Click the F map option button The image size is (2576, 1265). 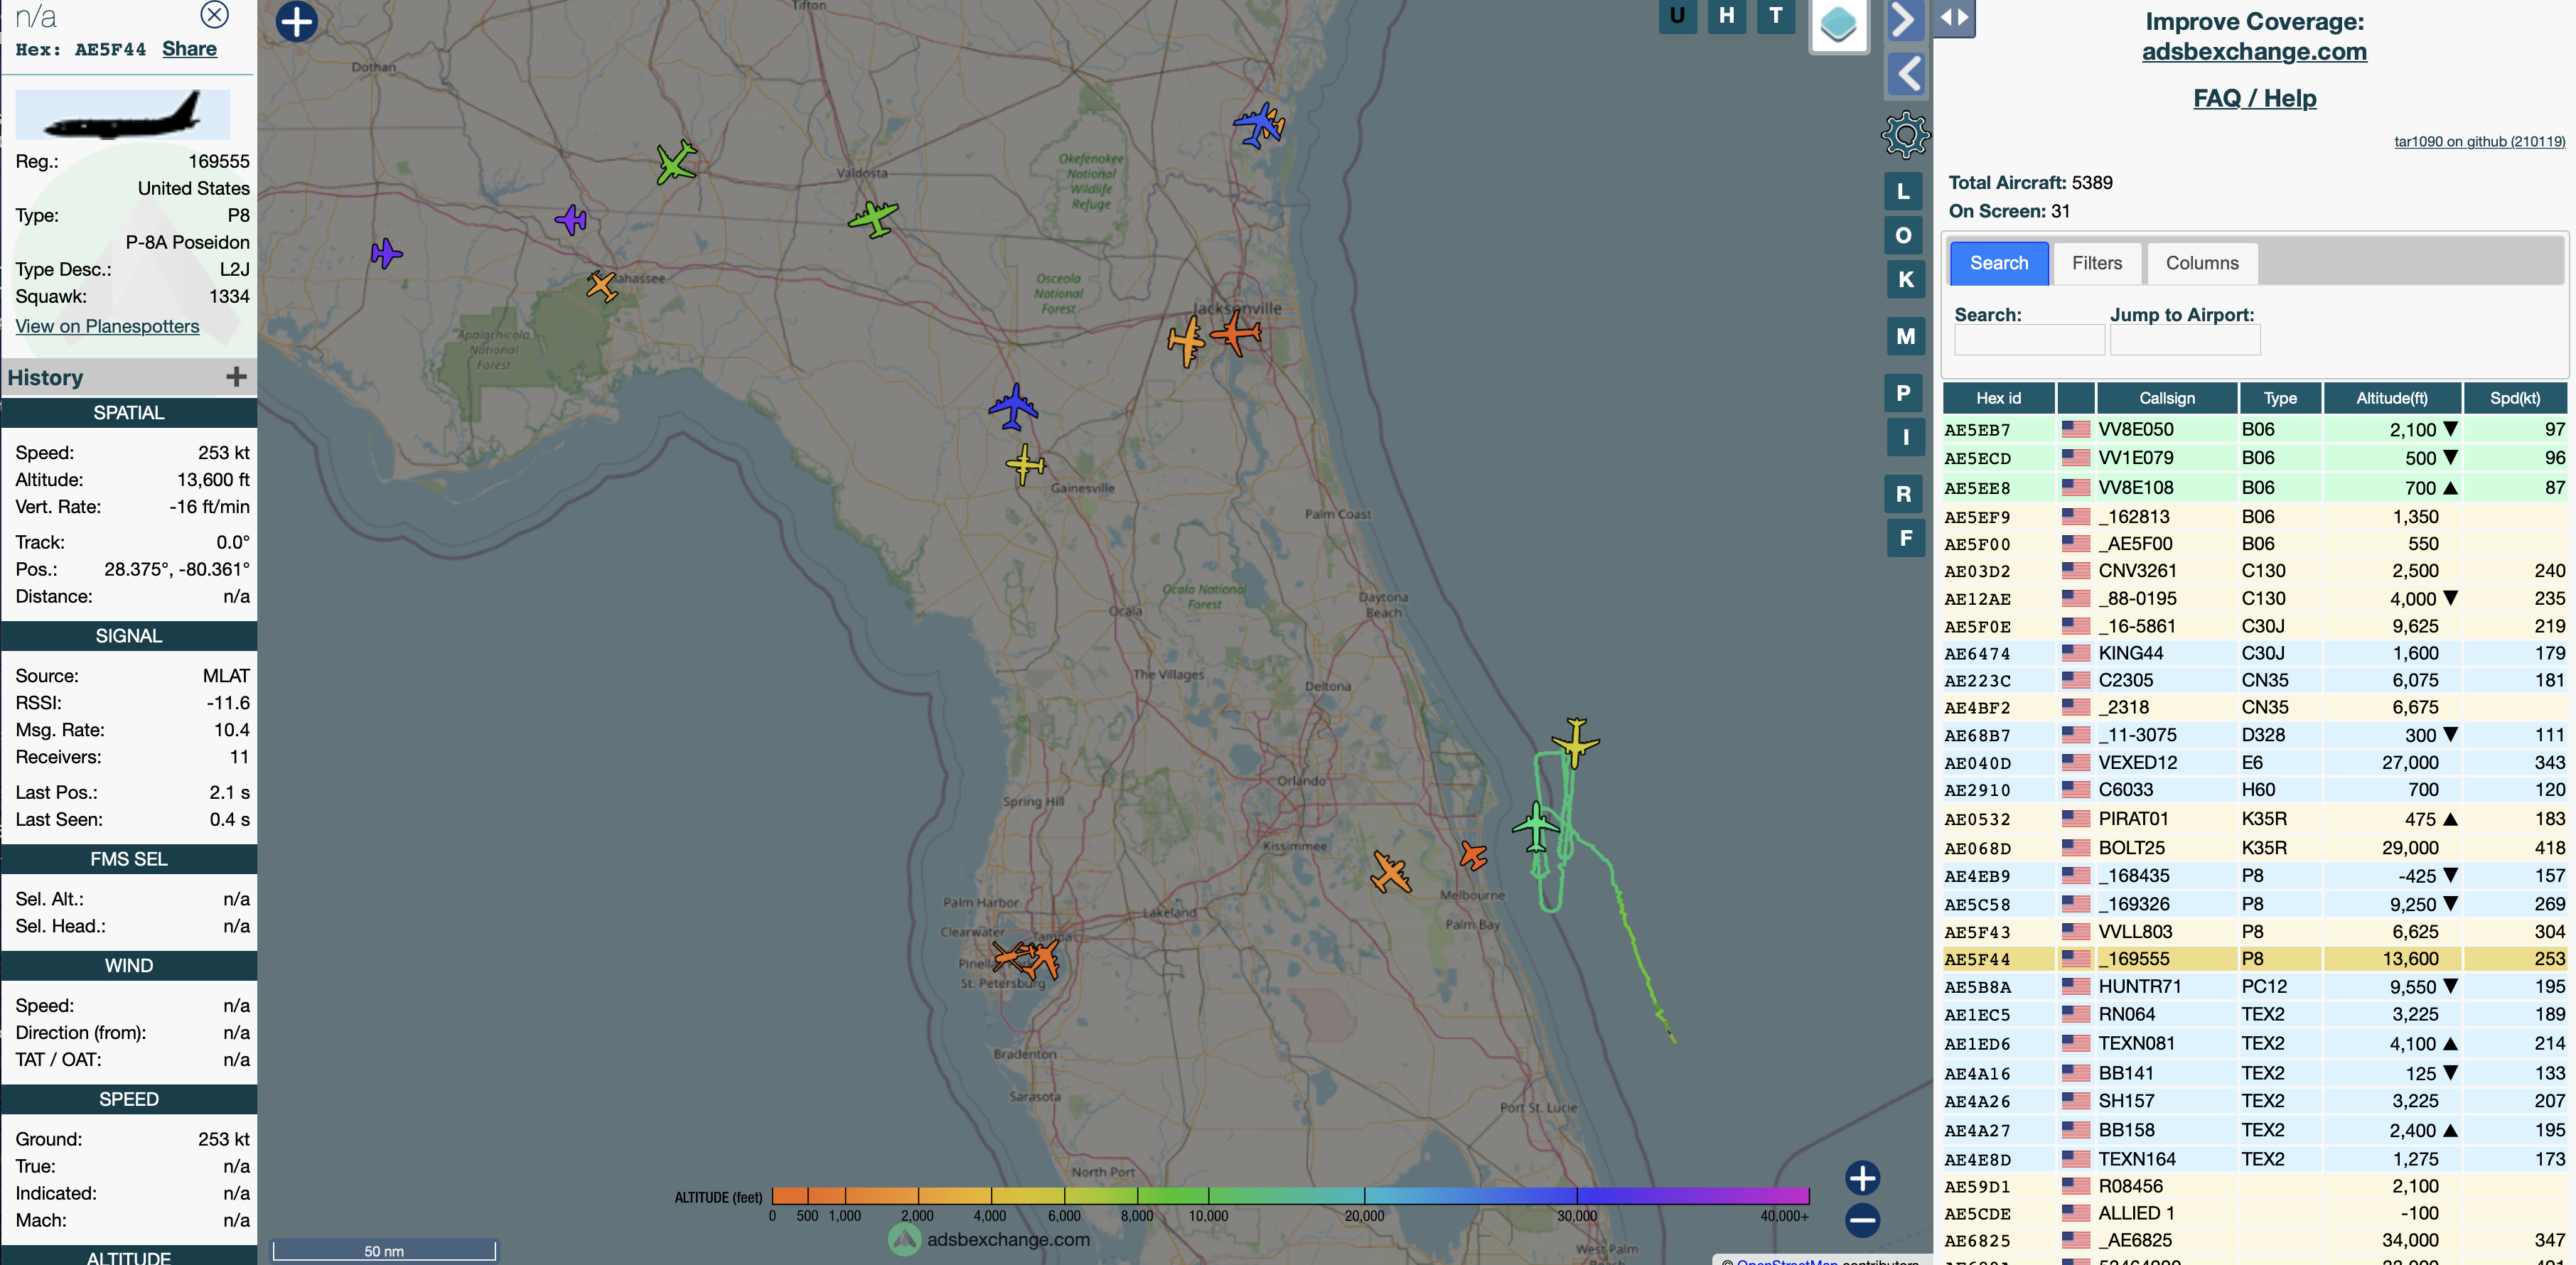click(x=1906, y=539)
